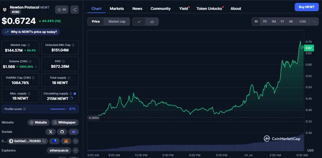Open chart more options ellipsis
Image resolution: width=322 pixels, height=158 pixels.
point(314,21)
